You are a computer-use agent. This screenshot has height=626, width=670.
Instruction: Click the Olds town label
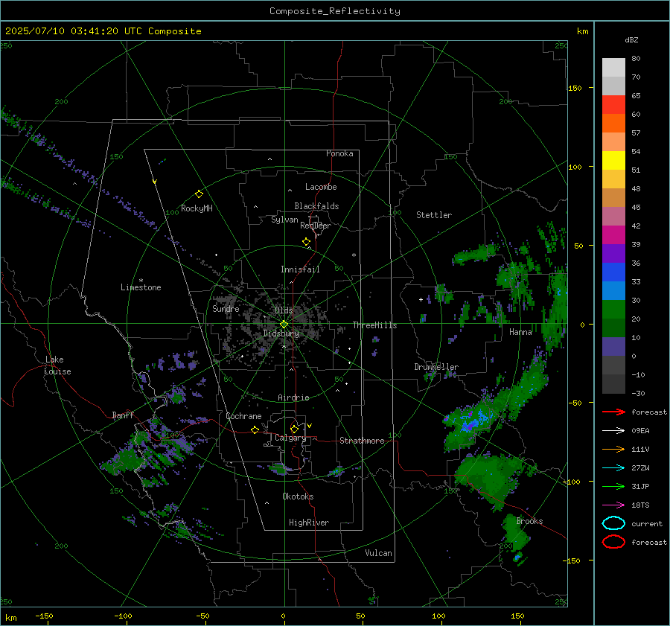284,310
